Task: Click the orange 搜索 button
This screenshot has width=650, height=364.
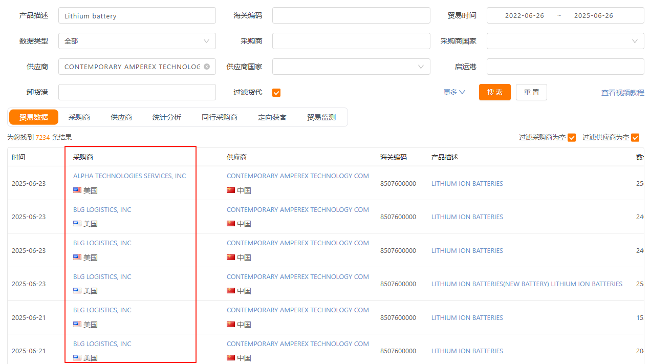Action: [495, 92]
